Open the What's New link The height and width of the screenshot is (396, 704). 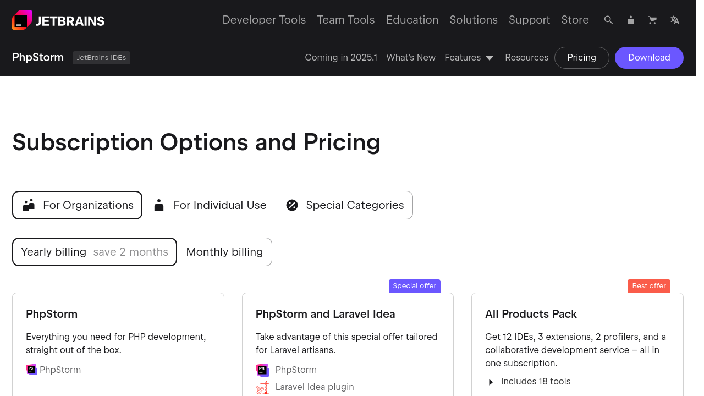[x=411, y=58]
